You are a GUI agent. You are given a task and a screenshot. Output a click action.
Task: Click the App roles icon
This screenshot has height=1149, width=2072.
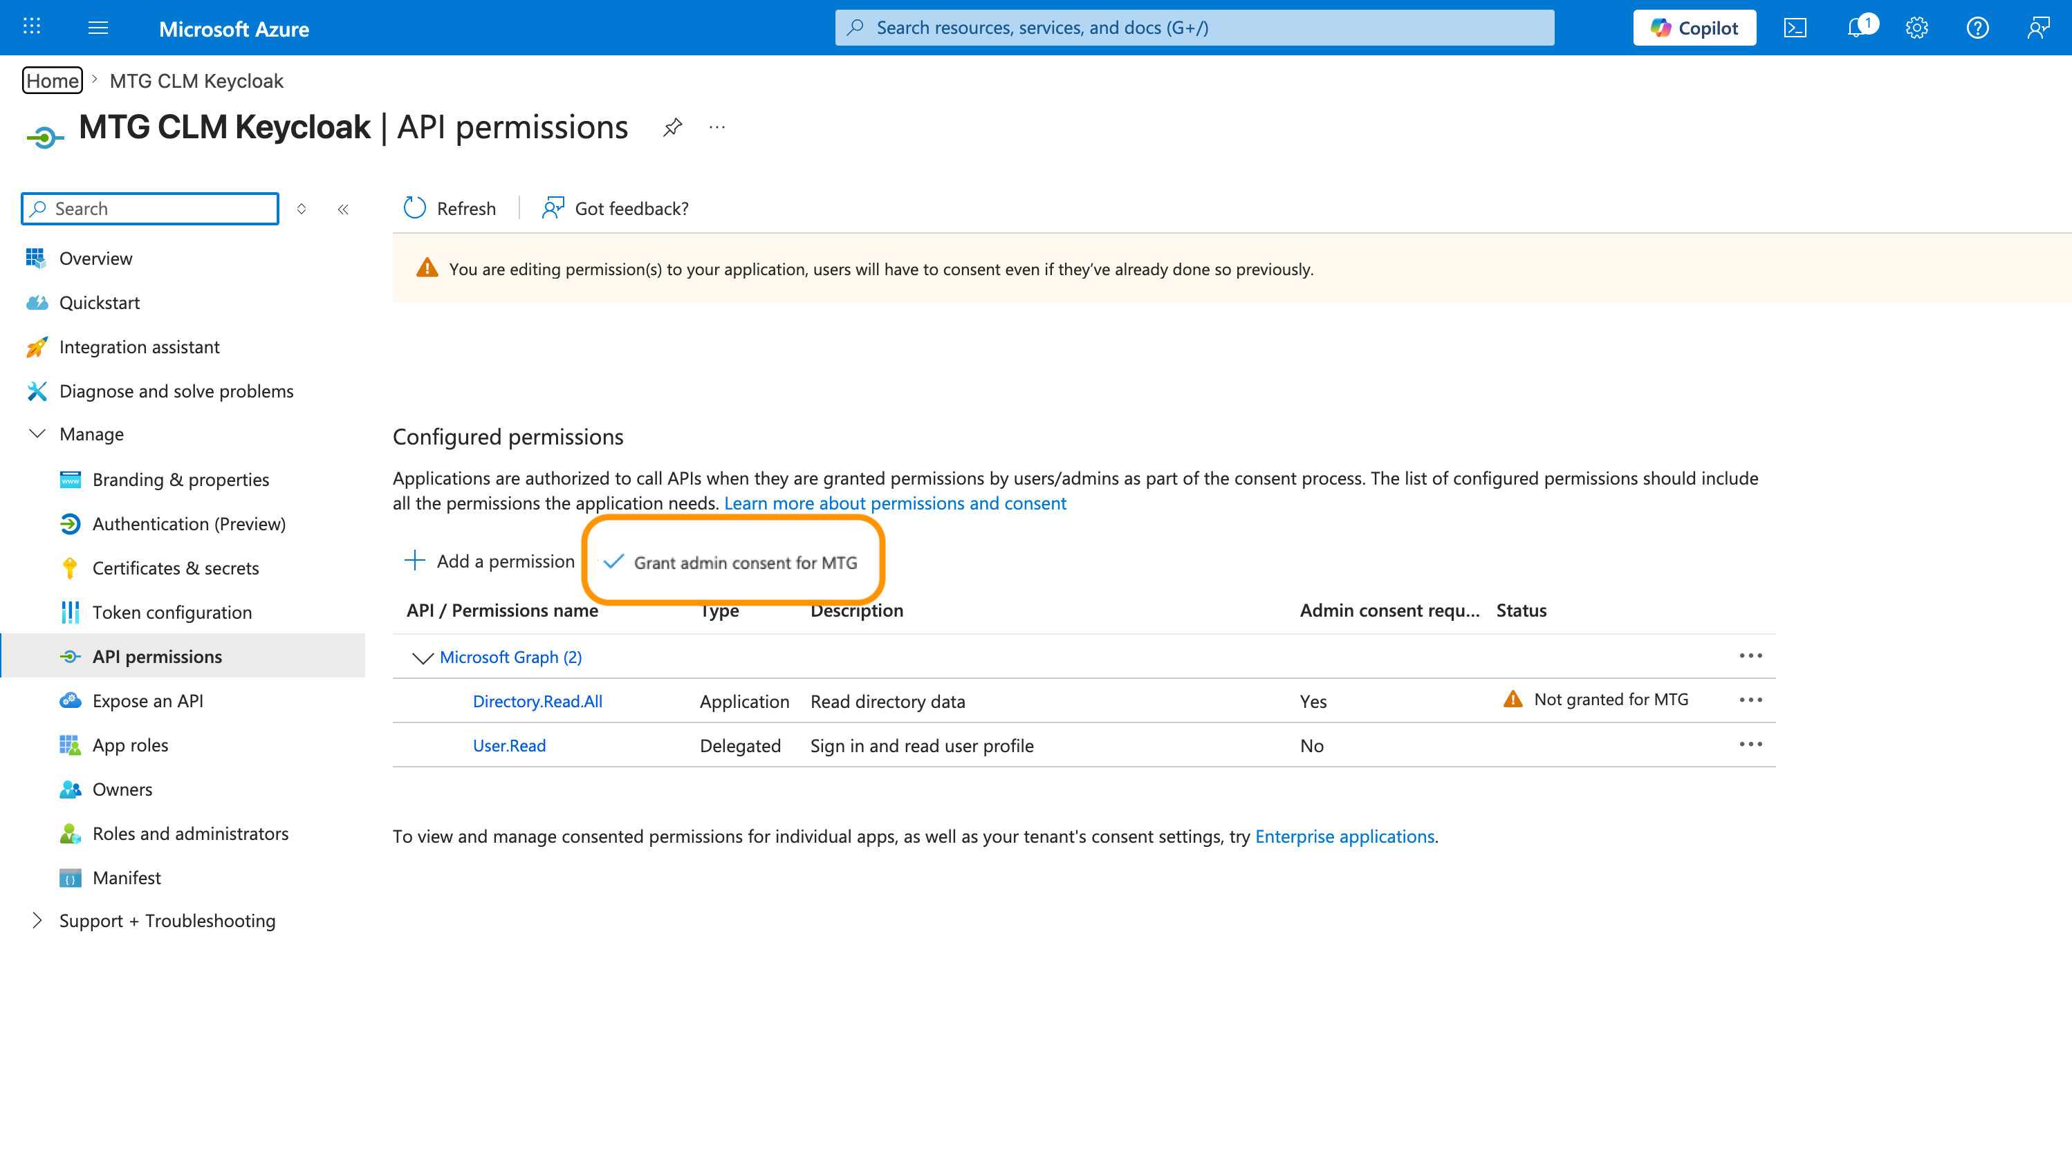pyautogui.click(x=70, y=745)
